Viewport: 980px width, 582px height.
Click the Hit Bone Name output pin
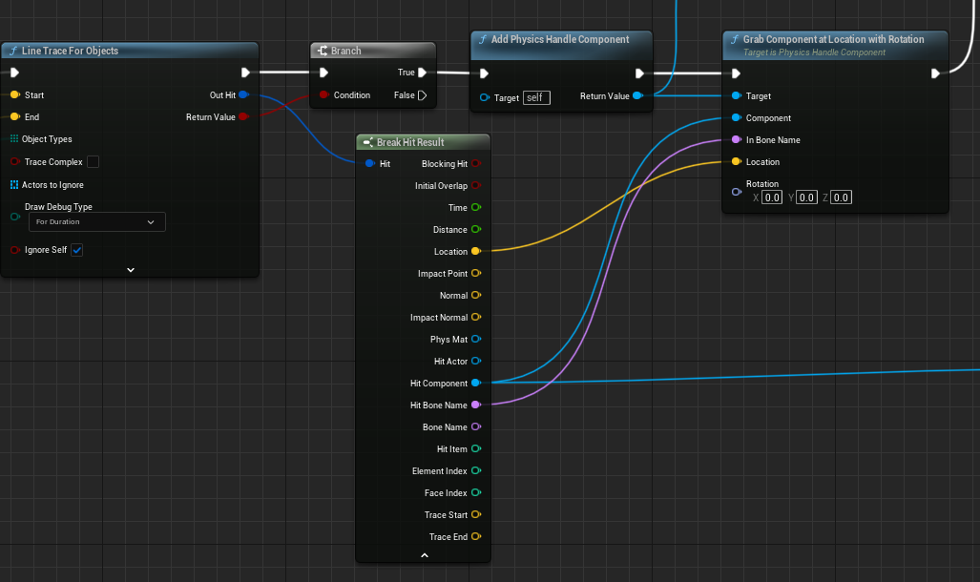click(476, 405)
